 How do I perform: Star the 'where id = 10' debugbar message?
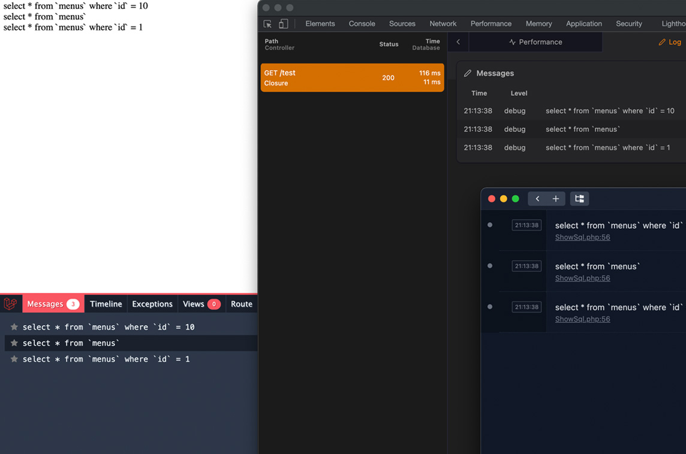(14, 327)
